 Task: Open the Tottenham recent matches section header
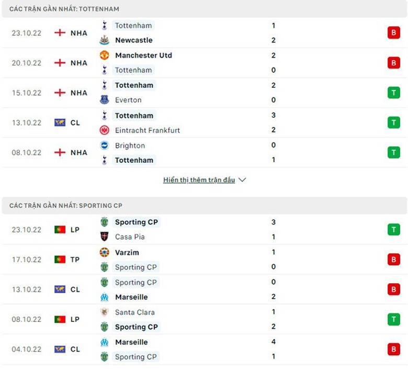[x=64, y=9]
